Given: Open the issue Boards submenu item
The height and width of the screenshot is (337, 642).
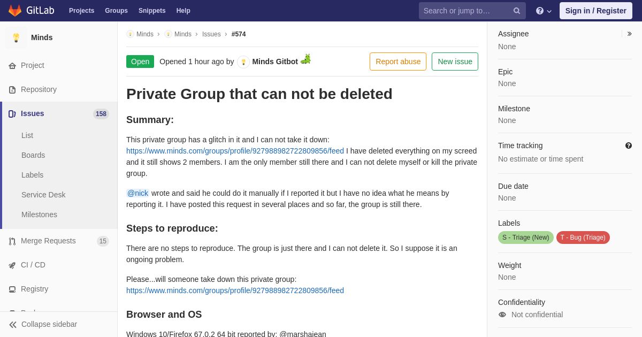Looking at the screenshot, I should pos(33,155).
